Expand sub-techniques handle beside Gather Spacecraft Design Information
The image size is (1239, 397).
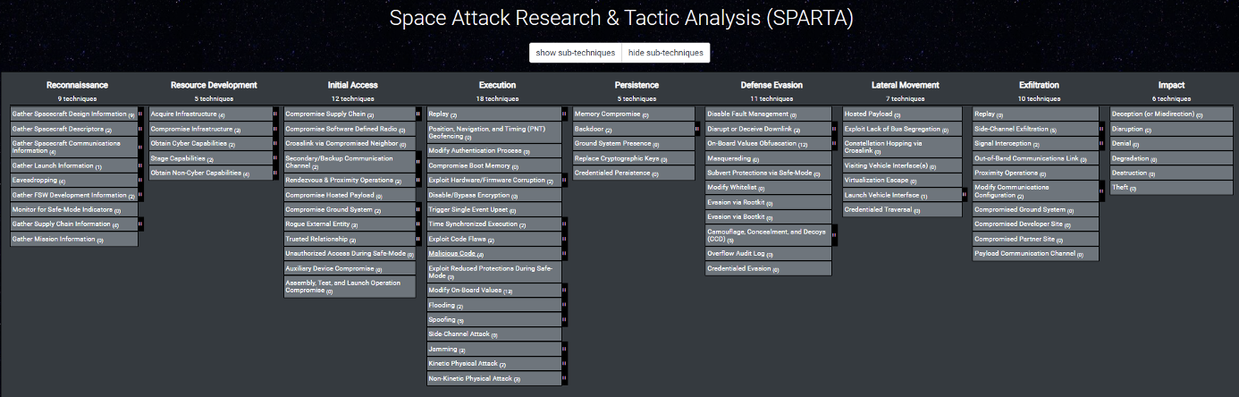(x=140, y=114)
